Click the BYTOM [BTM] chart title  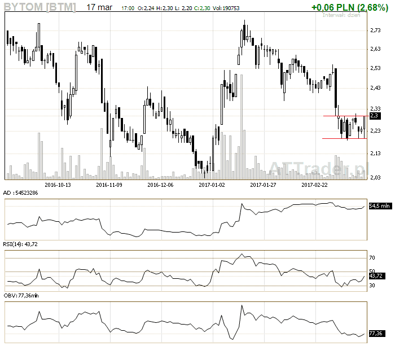coord(39,7)
